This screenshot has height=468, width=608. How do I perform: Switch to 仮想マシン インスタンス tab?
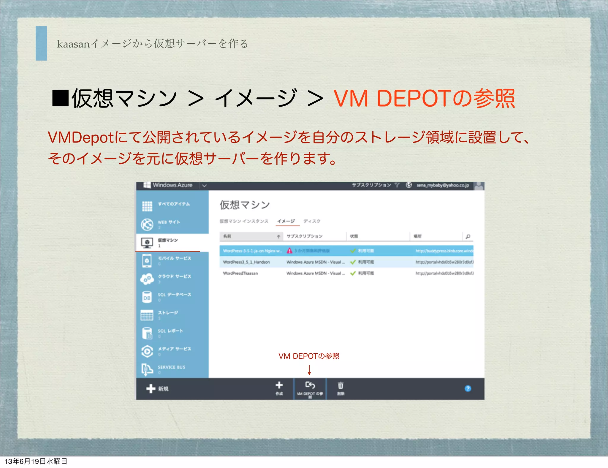click(x=244, y=221)
